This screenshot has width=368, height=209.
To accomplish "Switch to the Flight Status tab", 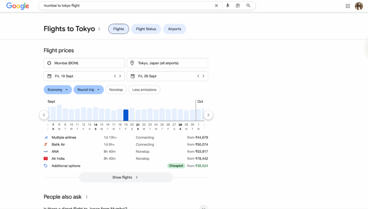I will pyautogui.click(x=146, y=29).
